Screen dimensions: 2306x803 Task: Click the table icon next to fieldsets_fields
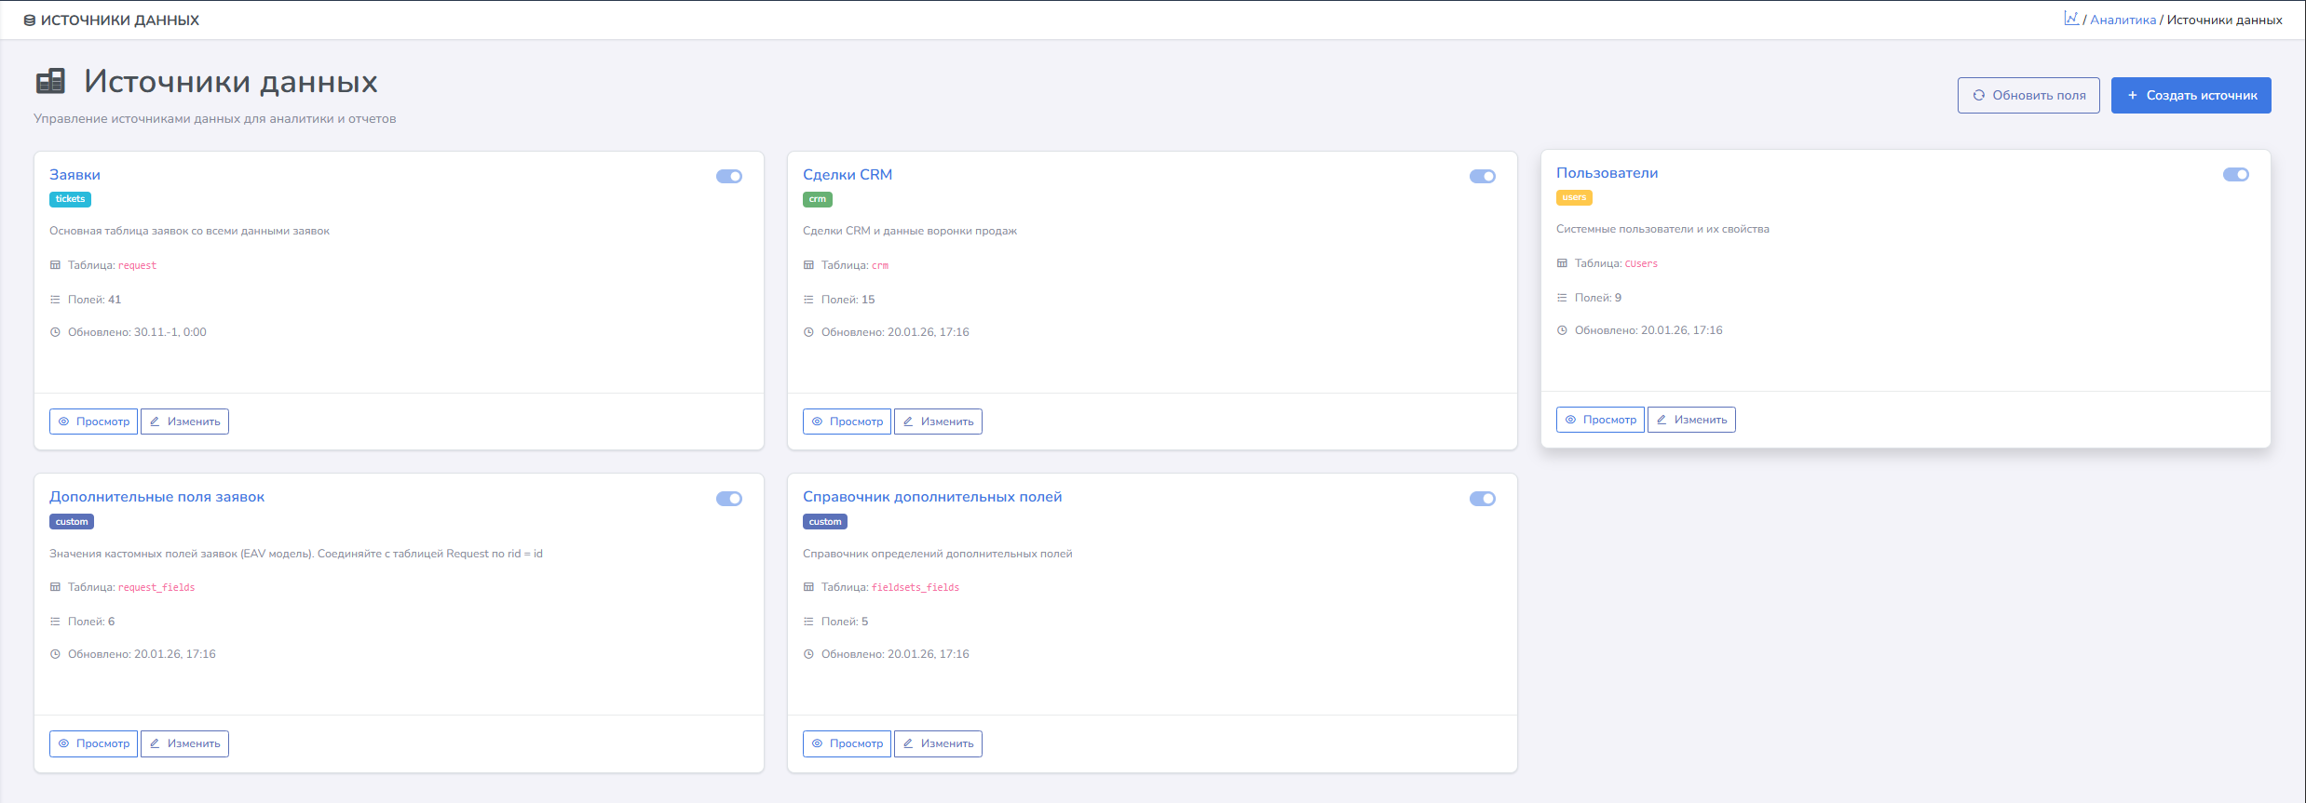pyautogui.click(x=808, y=587)
